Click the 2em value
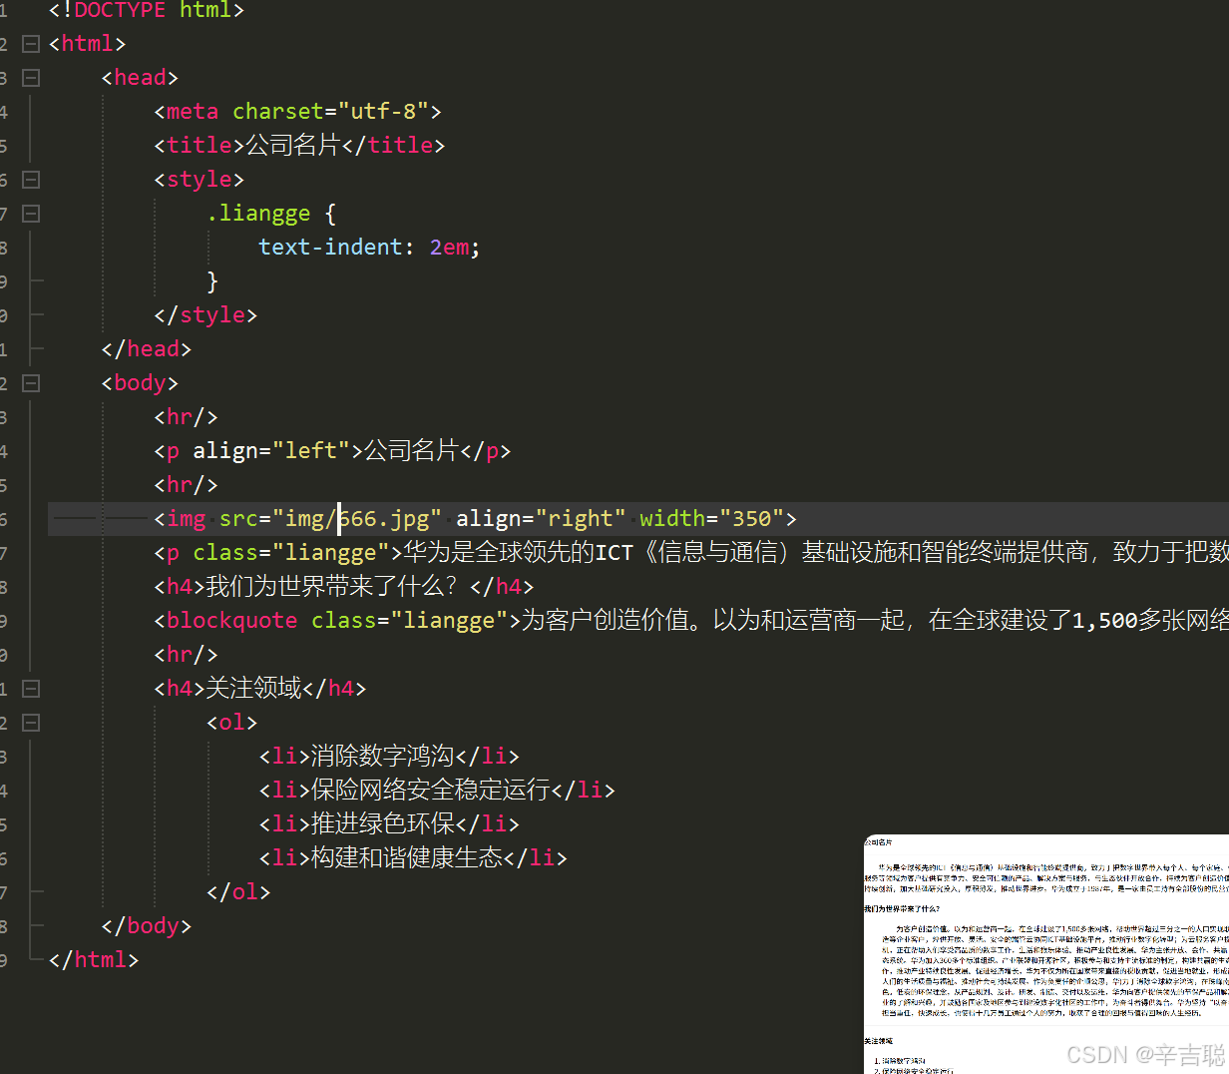 [x=449, y=248]
